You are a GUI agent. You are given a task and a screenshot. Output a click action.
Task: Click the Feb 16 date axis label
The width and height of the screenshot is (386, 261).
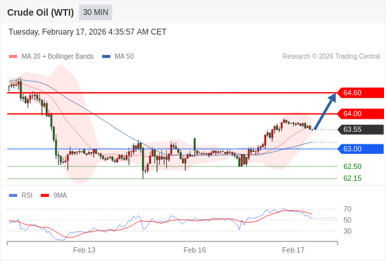(194, 250)
